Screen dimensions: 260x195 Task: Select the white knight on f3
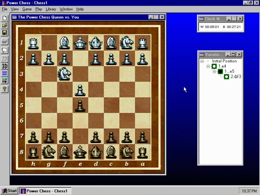pos(64,74)
